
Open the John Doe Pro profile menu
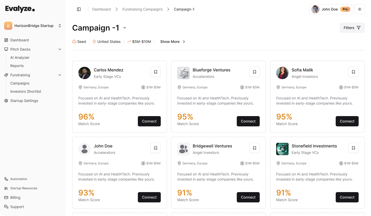[331, 9]
